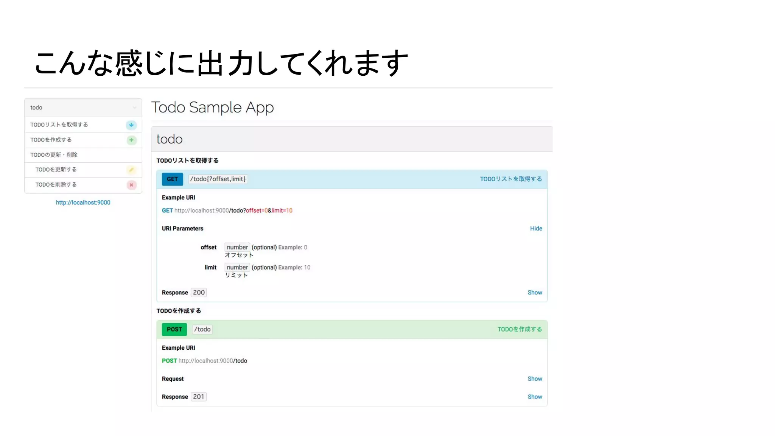Show the Response 200 details

(x=535, y=293)
